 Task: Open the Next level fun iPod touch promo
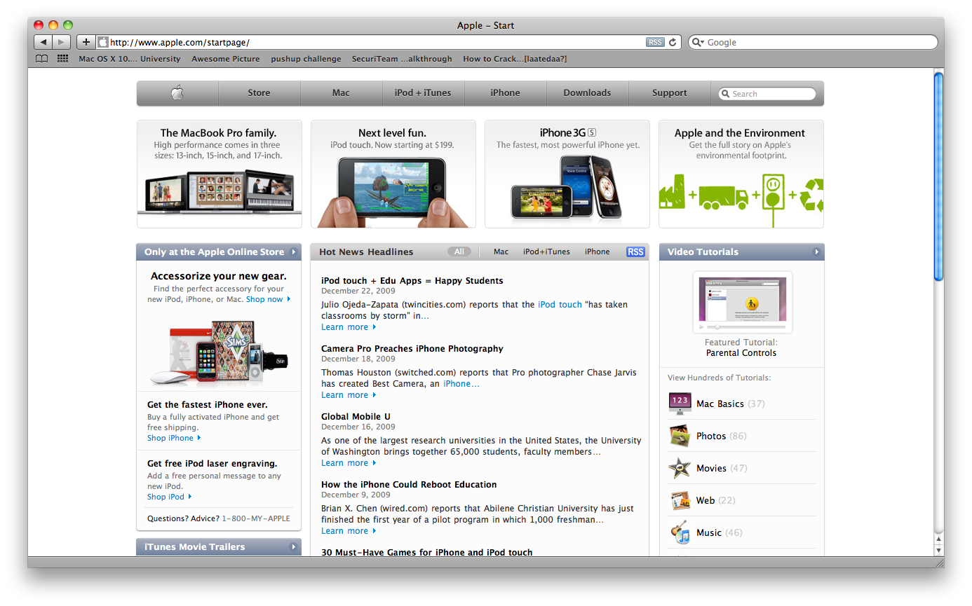coord(393,174)
